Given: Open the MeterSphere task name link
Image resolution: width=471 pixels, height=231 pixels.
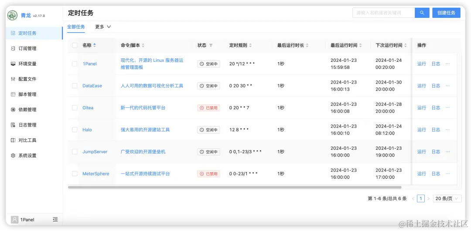Looking at the screenshot, I should tap(96, 174).
